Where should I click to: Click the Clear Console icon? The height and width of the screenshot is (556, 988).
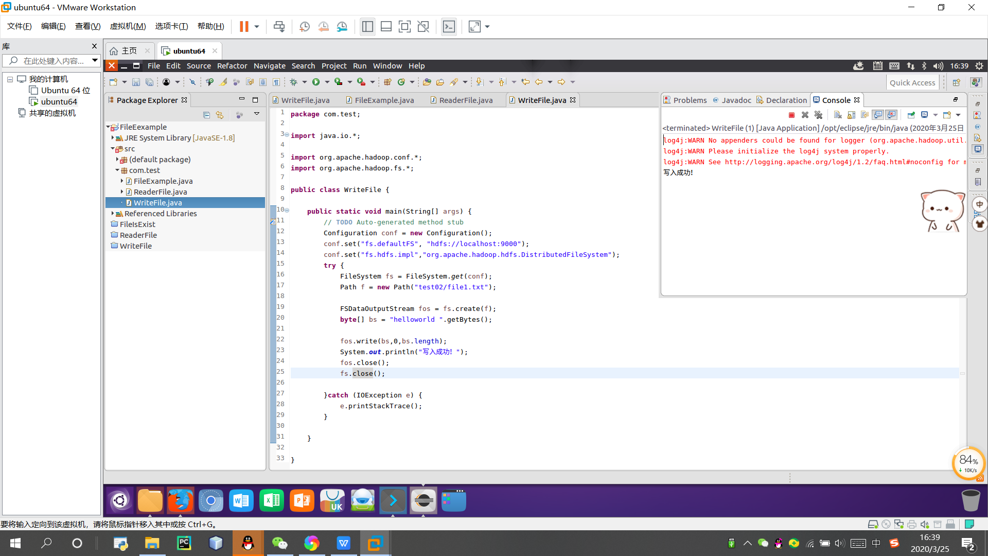(838, 115)
